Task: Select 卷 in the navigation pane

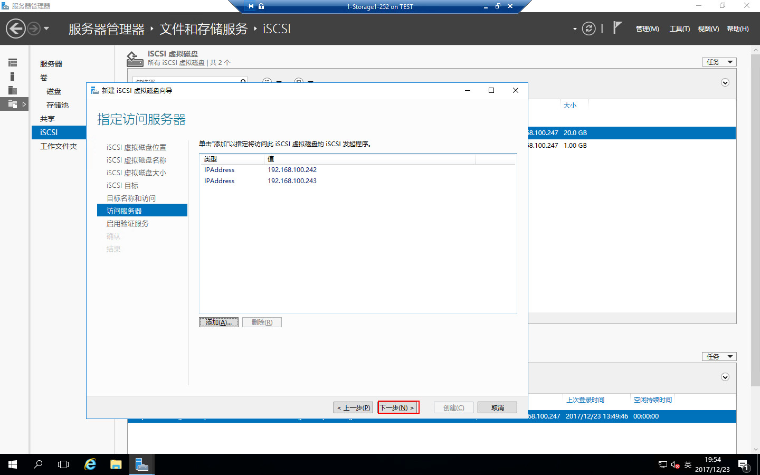Action: click(44, 78)
